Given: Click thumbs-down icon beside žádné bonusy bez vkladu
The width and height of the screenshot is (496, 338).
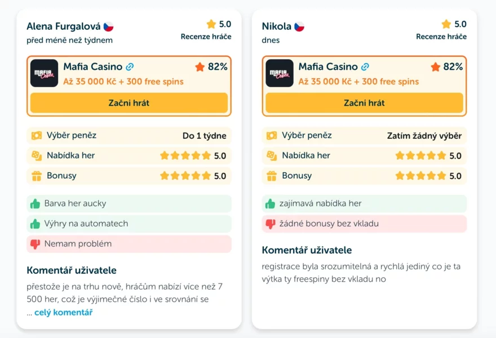Looking at the screenshot, I should [271, 224].
